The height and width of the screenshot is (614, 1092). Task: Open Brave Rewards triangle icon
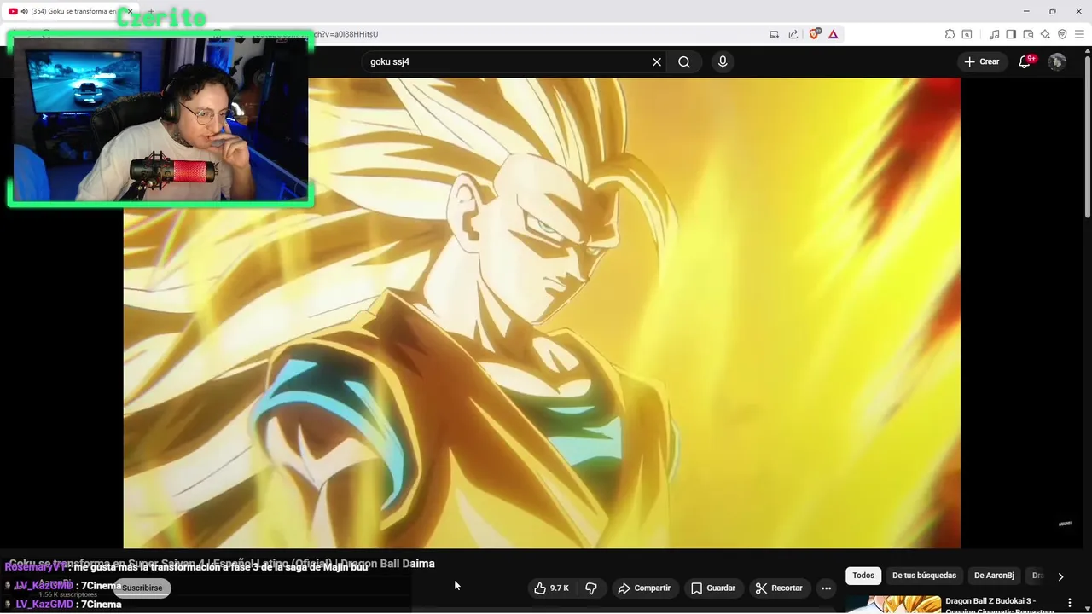834,34
